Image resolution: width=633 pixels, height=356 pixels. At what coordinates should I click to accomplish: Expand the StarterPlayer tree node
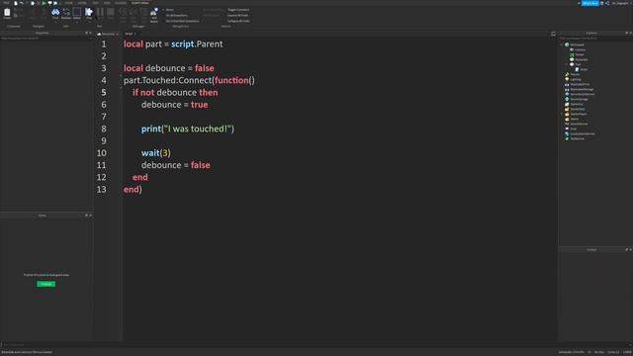(562, 114)
